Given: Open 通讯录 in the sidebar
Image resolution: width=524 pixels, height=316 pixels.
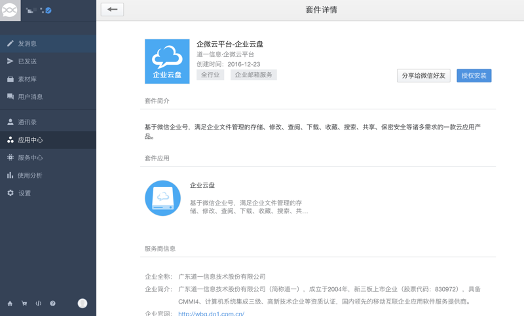Looking at the screenshot, I should [x=48, y=122].
